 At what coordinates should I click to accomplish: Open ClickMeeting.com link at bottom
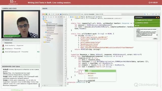pos(17,90)
